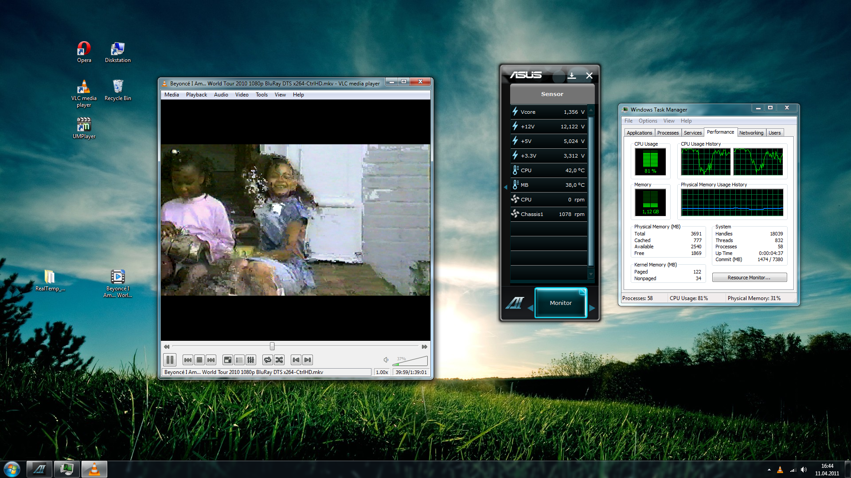Click VLC faster forward arrows

point(425,347)
